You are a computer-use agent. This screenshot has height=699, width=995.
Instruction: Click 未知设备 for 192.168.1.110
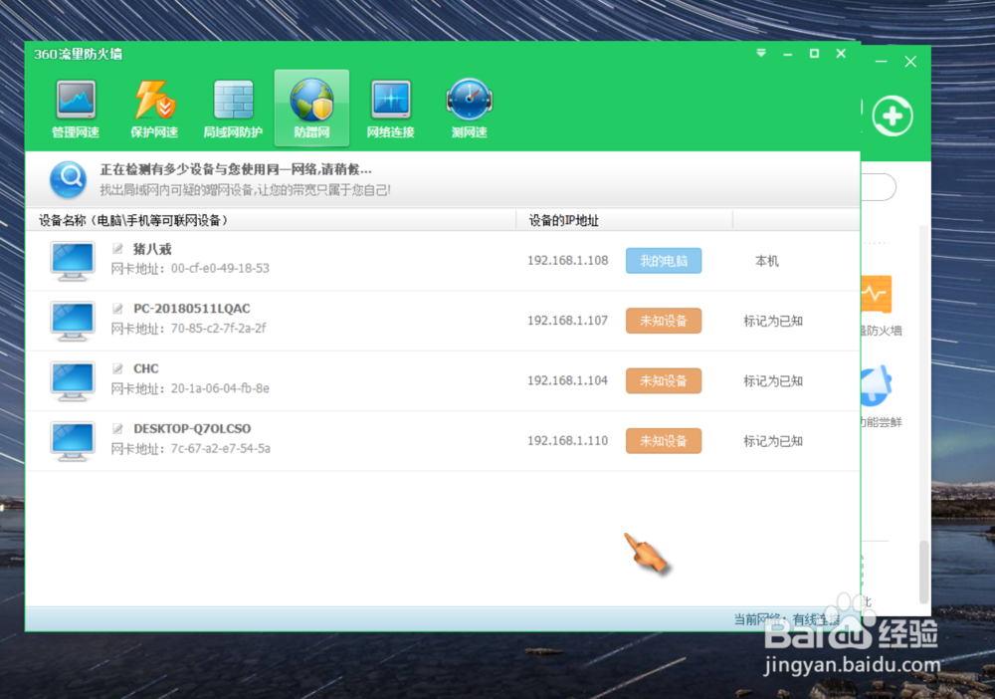pos(664,440)
